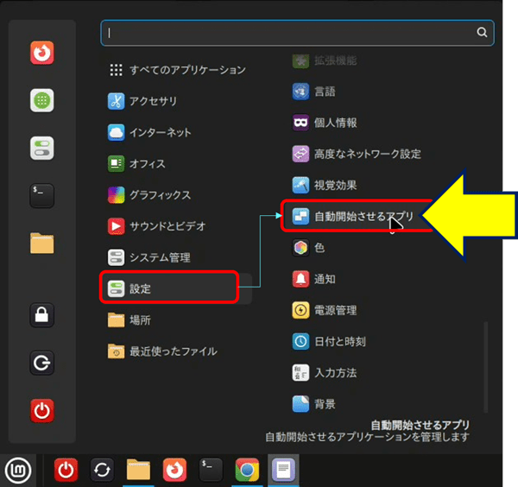Click the search magnifier icon
Screen dimensions: 518x487
click(482, 32)
